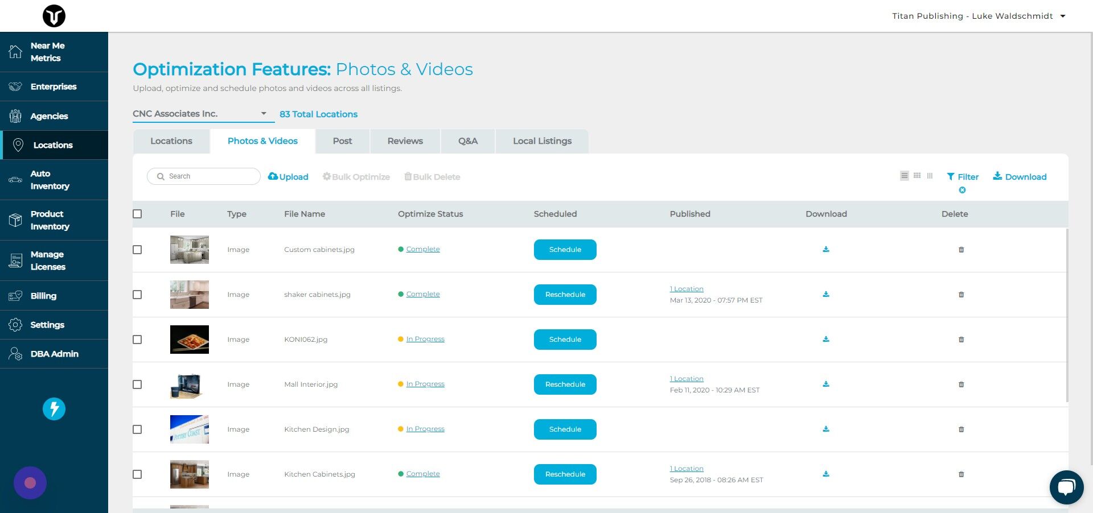Delete the KONI062.jpg image
The height and width of the screenshot is (513, 1093).
[x=961, y=340]
